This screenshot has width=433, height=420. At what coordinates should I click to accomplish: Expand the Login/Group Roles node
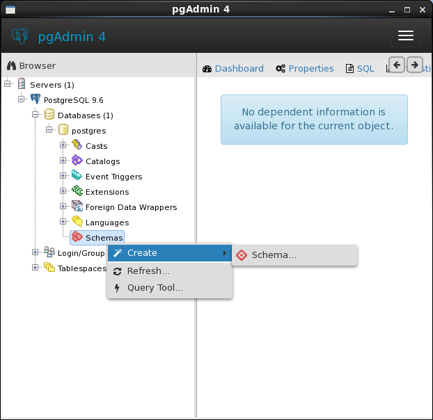35,252
